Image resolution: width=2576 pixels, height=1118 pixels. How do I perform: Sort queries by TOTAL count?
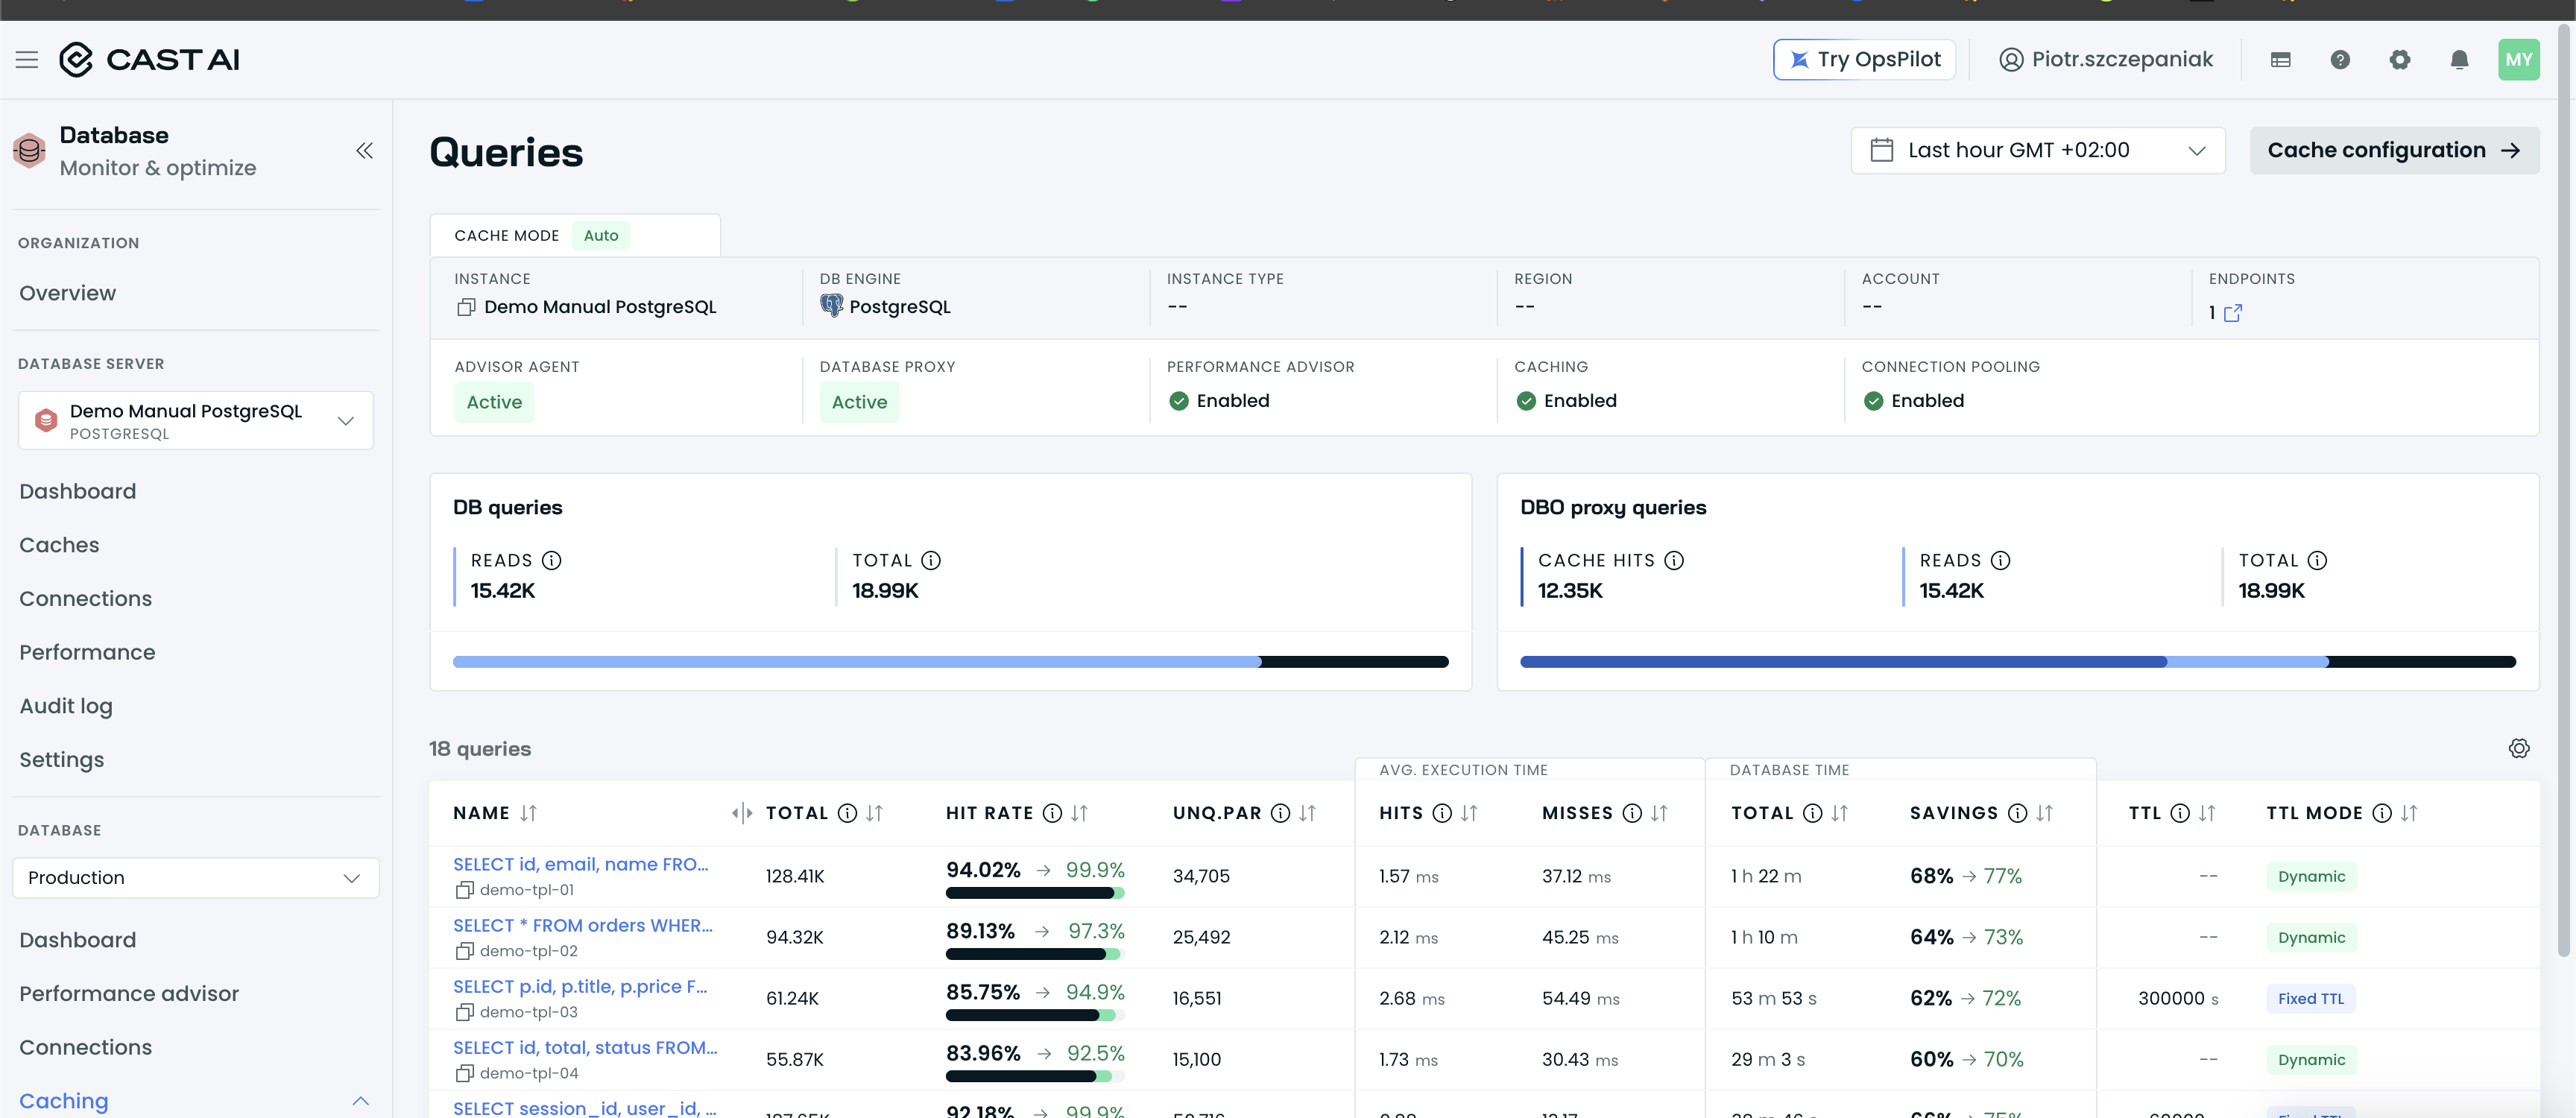click(874, 813)
